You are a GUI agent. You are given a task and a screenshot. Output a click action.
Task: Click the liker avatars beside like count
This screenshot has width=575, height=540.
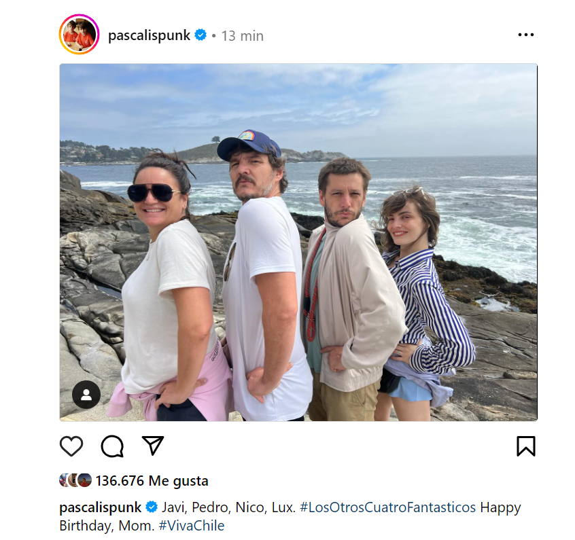pos(75,480)
